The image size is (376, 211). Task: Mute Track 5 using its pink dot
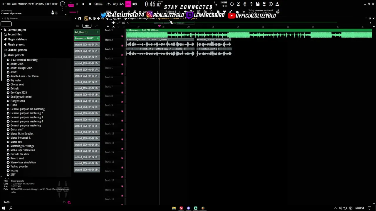tap(122, 74)
